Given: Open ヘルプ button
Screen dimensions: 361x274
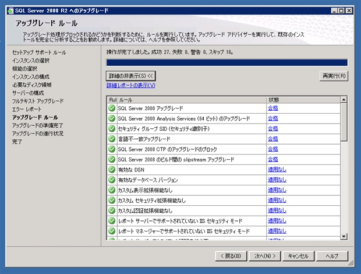Looking at the screenshot, I should (332, 256).
